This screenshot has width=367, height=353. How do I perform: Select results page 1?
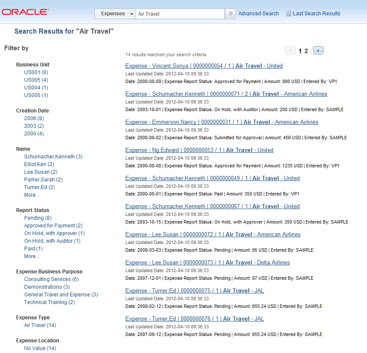pyautogui.click(x=300, y=51)
